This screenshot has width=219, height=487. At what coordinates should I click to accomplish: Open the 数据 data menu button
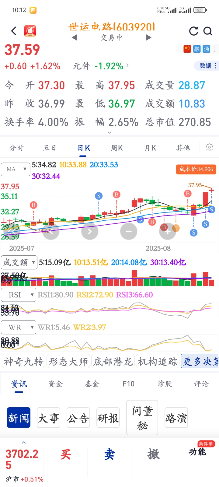pos(207,66)
